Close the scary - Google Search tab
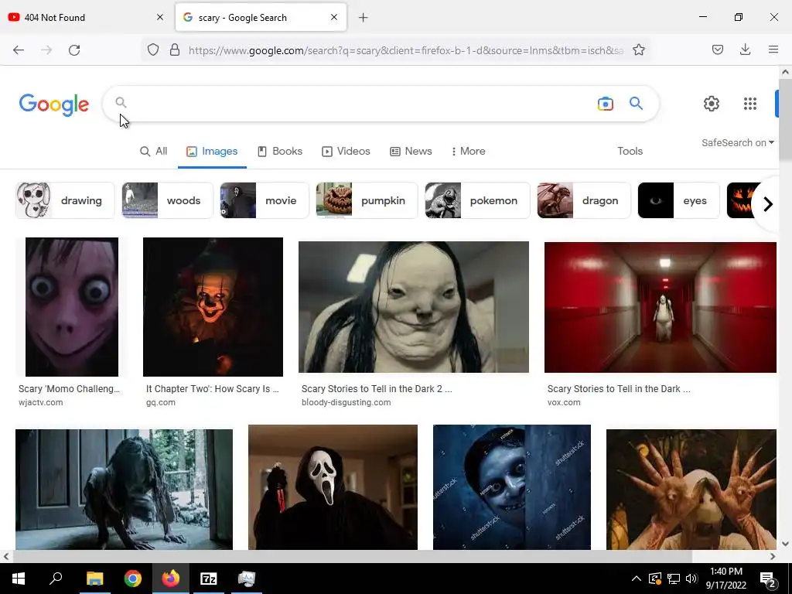 [x=334, y=17]
